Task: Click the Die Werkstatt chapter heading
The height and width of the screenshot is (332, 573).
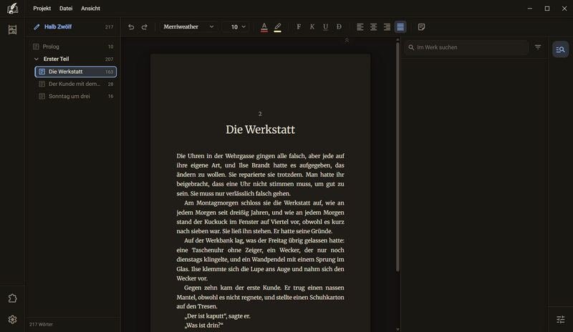Action: pos(260,130)
